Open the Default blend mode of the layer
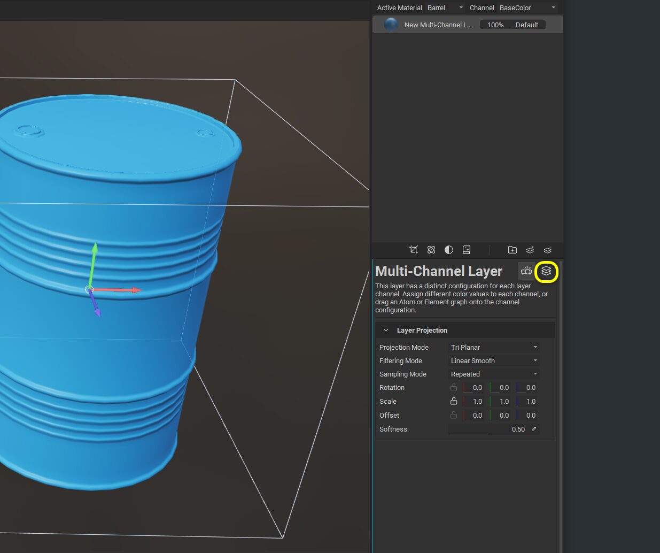This screenshot has width=660, height=553. click(x=527, y=25)
